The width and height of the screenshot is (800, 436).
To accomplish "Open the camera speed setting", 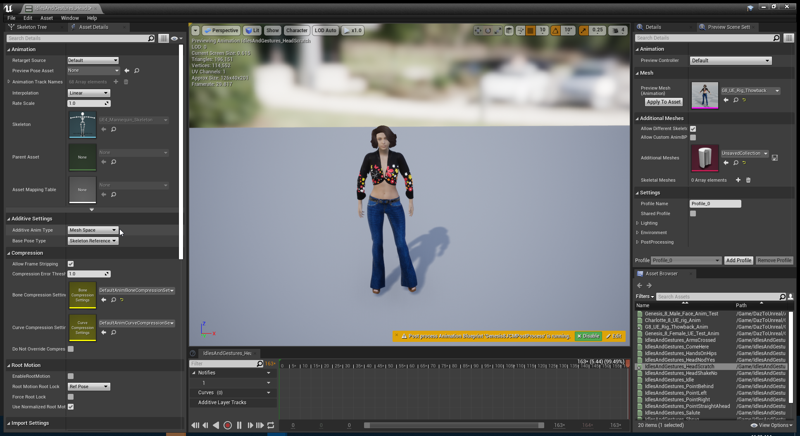I will tap(618, 31).
